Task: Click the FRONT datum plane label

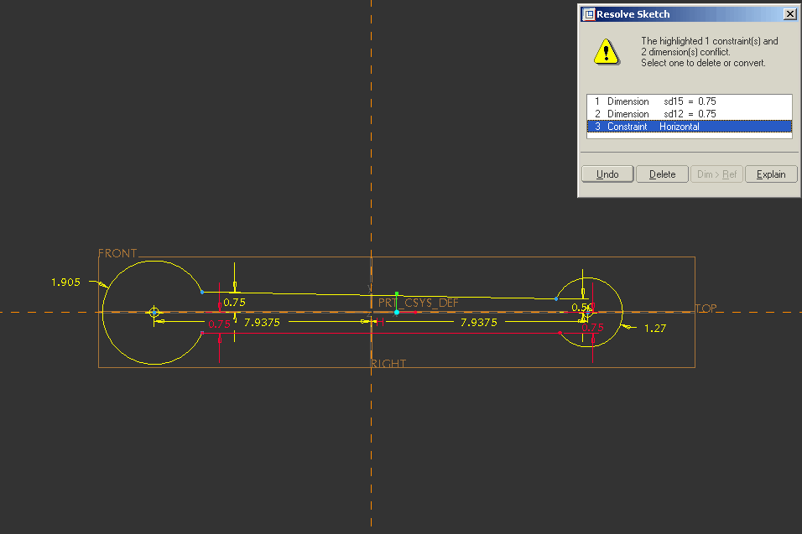Action: click(x=117, y=253)
